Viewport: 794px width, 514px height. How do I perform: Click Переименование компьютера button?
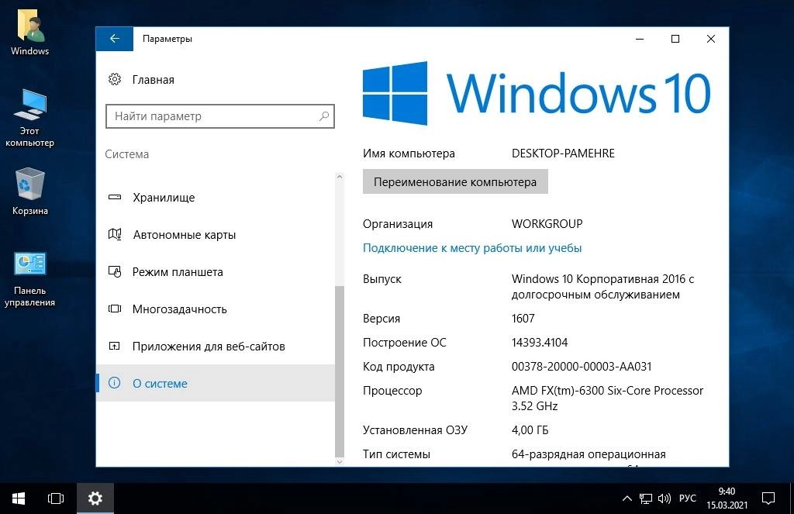tap(455, 181)
